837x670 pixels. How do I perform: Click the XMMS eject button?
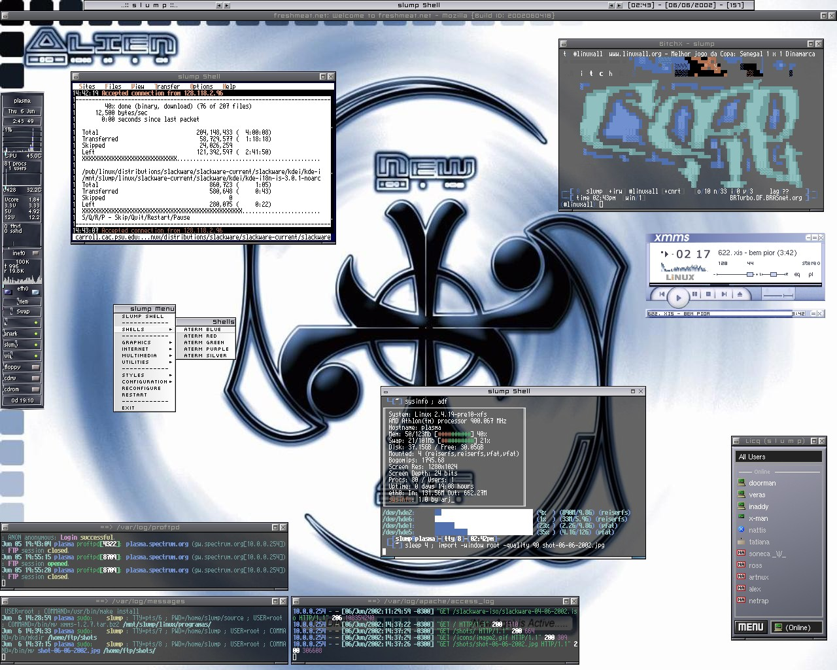coord(740,295)
